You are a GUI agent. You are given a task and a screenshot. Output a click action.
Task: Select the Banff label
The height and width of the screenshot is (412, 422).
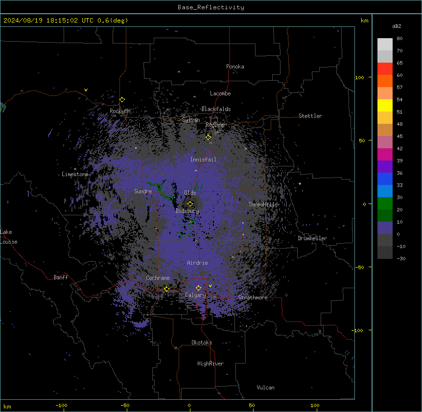pyautogui.click(x=61, y=277)
